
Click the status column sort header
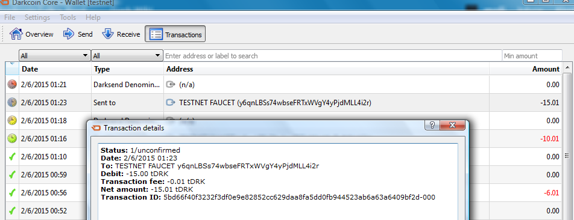pos(12,69)
